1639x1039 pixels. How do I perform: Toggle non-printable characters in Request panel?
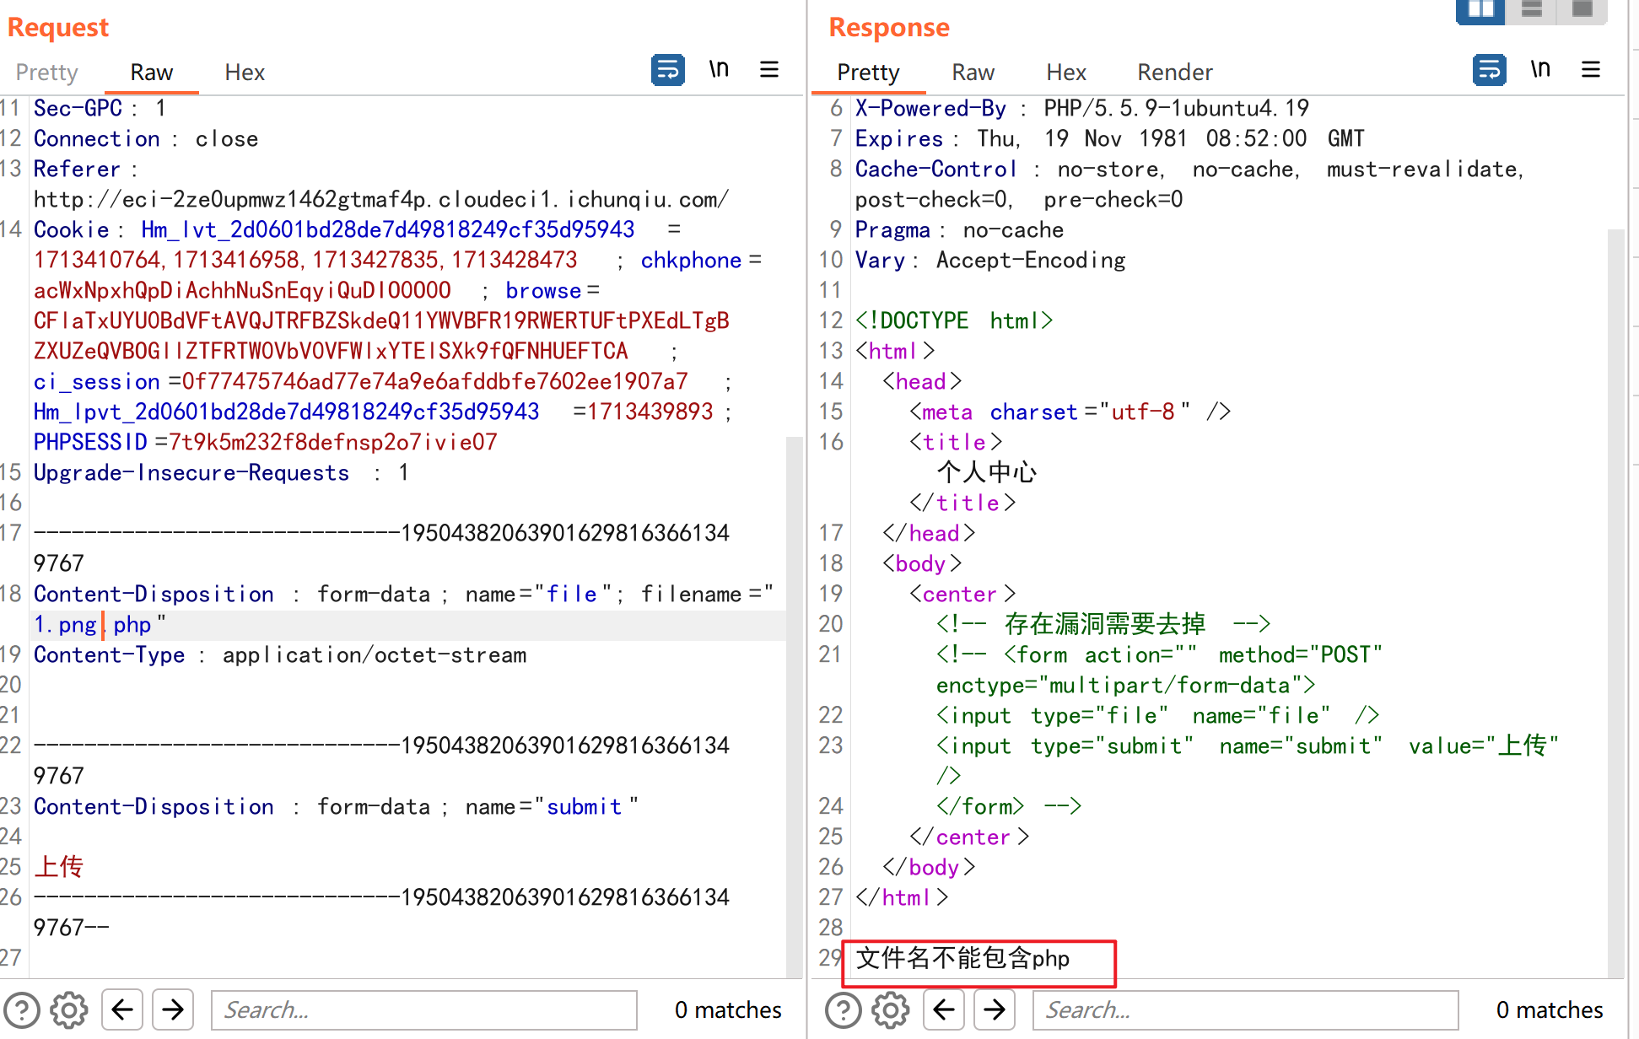click(x=719, y=70)
